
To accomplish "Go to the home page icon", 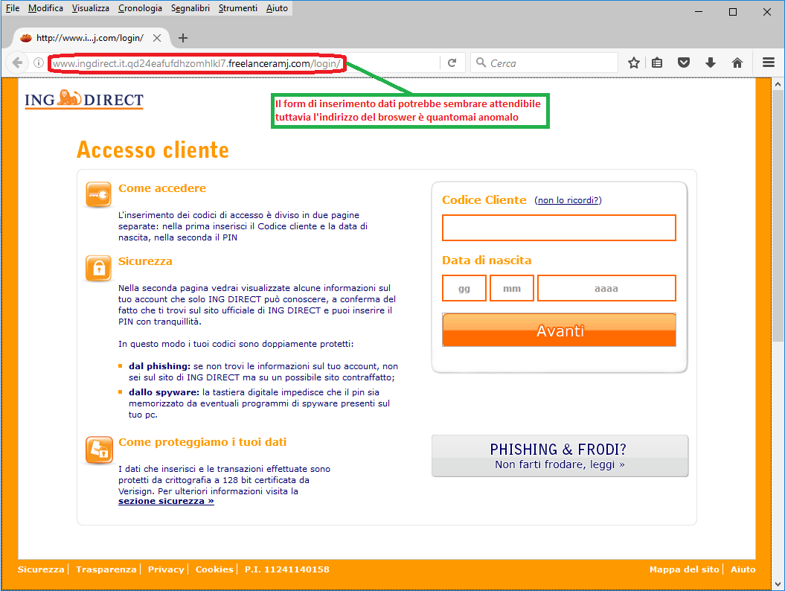I will 737,63.
